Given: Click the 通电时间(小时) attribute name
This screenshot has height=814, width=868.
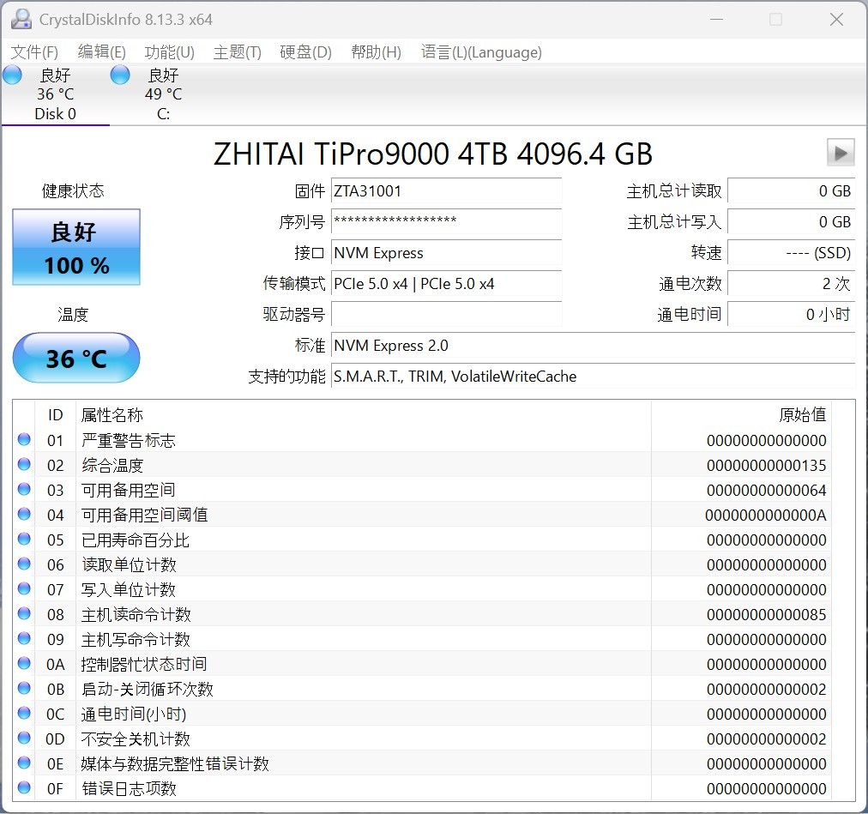Looking at the screenshot, I should [134, 714].
